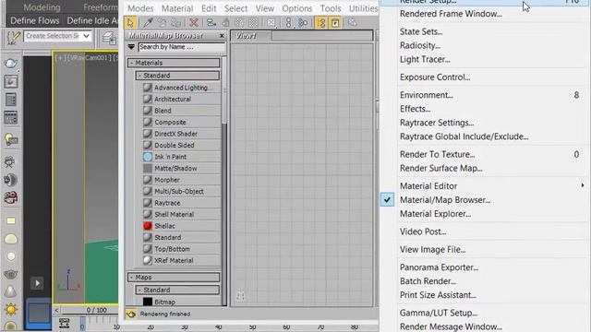Open Create Selection Set dropdown
This screenshot has height=332, width=591.
click(x=87, y=36)
